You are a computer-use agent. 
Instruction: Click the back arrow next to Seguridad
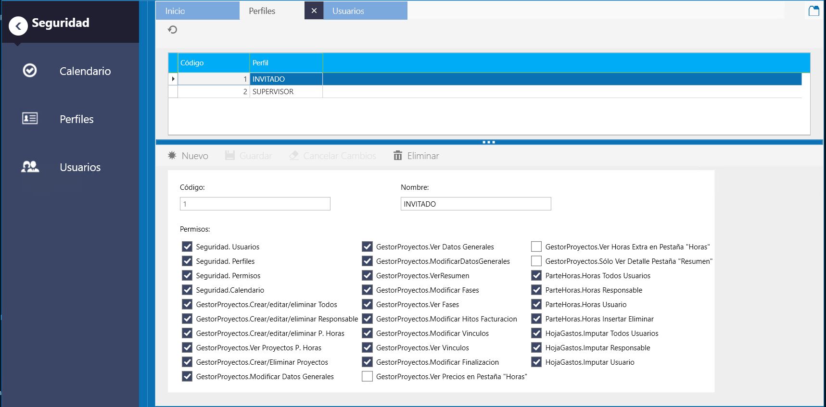[x=18, y=26]
